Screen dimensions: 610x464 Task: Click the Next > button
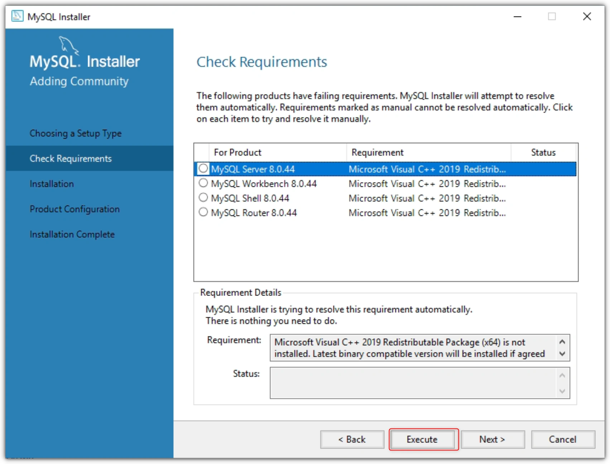pos(493,439)
